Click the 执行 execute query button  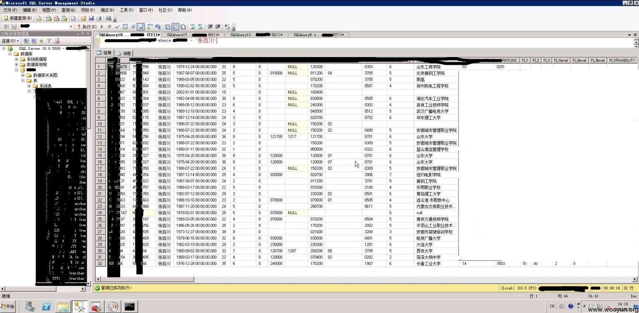pyautogui.click(x=87, y=27)
